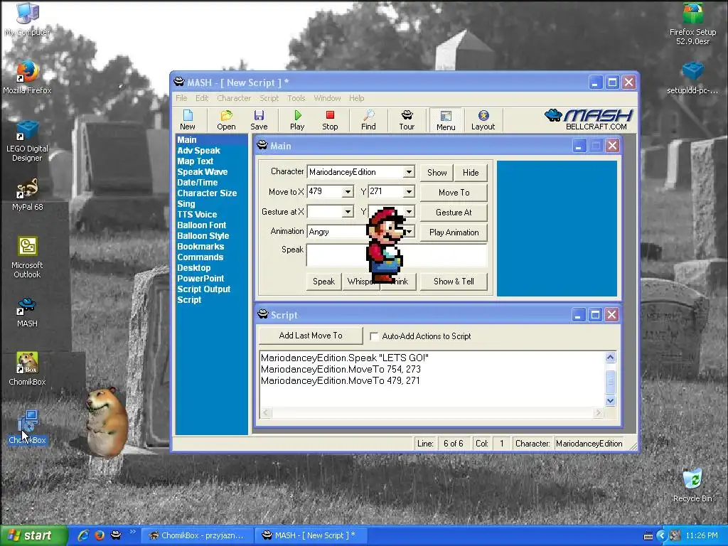Save the script using the Save icon
Viewport: 728px width, 546px height.
259,119
